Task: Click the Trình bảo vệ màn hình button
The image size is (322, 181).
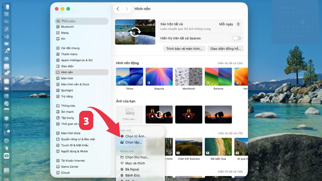Action: pyautogui.click(x=184, y=49)
